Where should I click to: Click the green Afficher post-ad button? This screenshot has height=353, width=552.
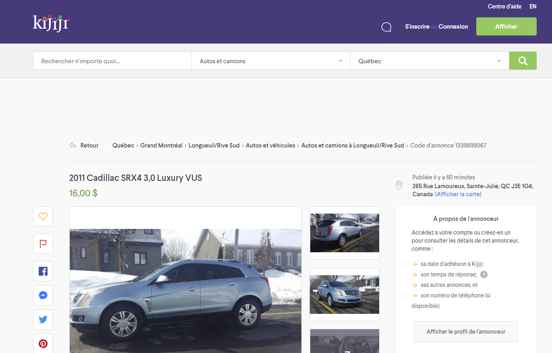point(506,26)
